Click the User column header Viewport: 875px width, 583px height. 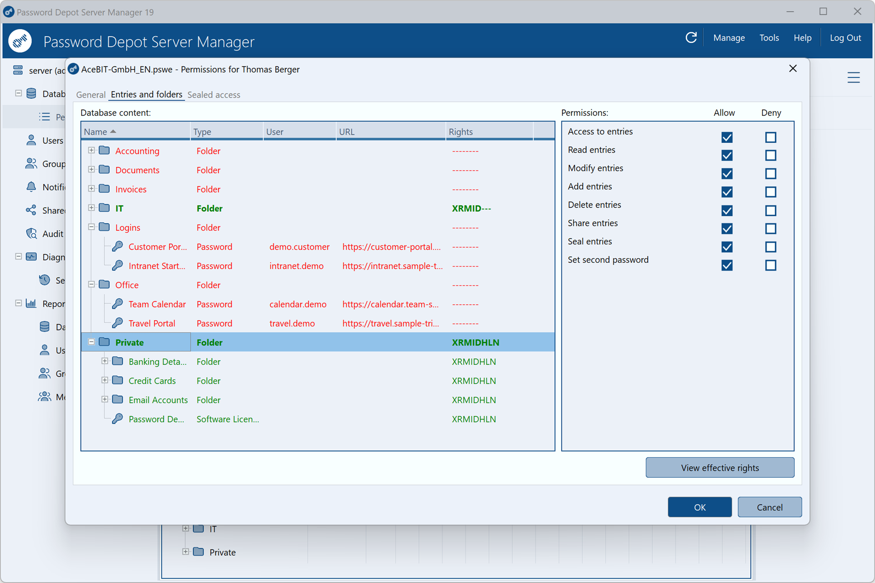(x=299, y=132)
